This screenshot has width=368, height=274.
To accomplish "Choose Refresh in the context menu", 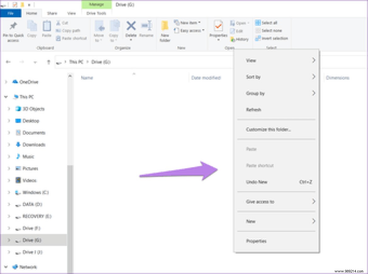I will tap(254, 110).
